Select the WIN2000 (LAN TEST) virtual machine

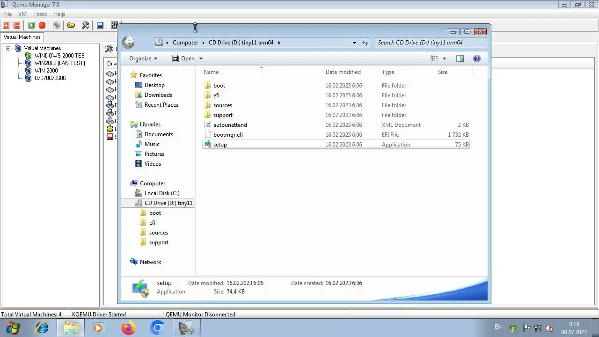tap(59, 63)
